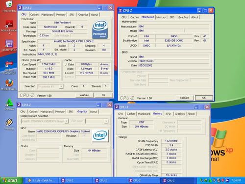
Task: Open Caches tab in the Mainboard window
Action: [135, 17]
